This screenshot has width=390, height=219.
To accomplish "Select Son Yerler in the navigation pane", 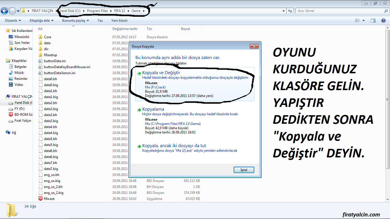I will point(22,43).
